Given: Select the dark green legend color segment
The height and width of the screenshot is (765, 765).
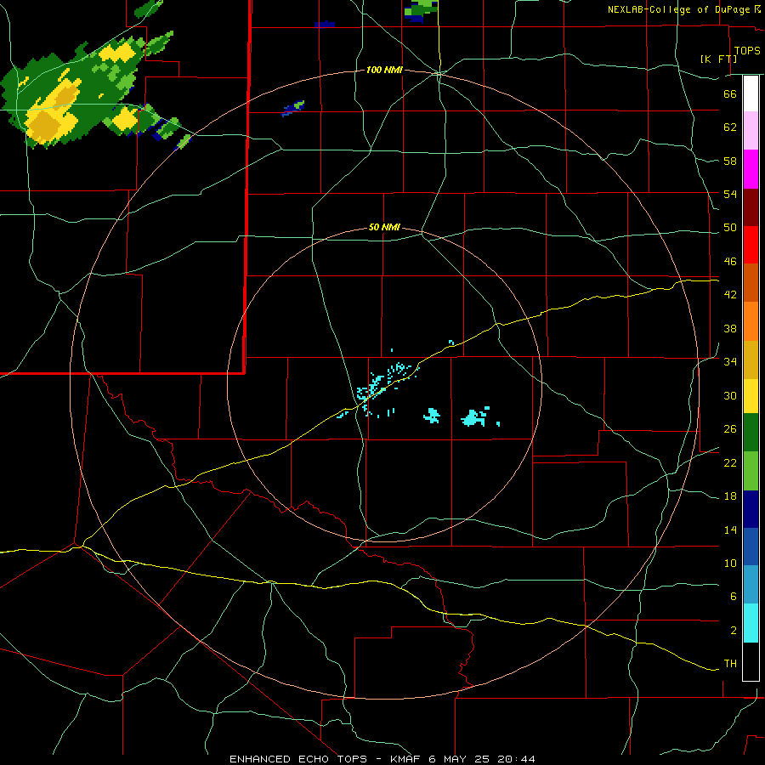Looking at the screenshot, I should [x=751, y=433].
